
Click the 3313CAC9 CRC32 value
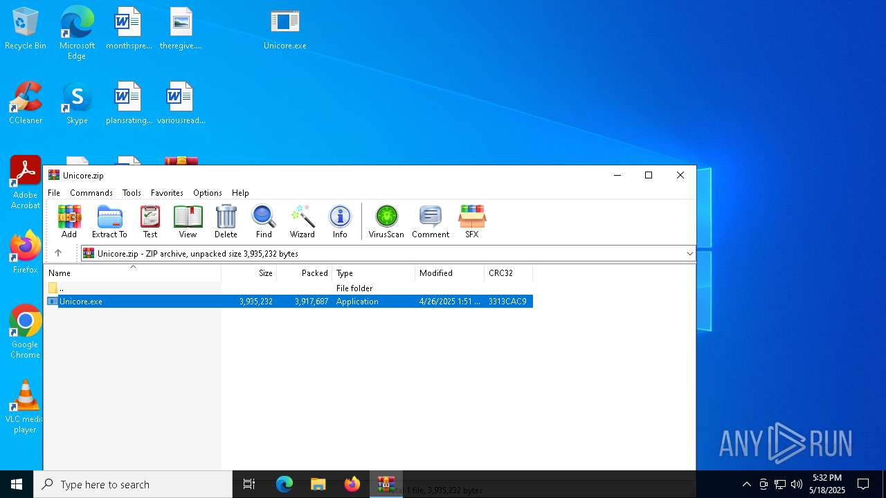coord(507,302)
